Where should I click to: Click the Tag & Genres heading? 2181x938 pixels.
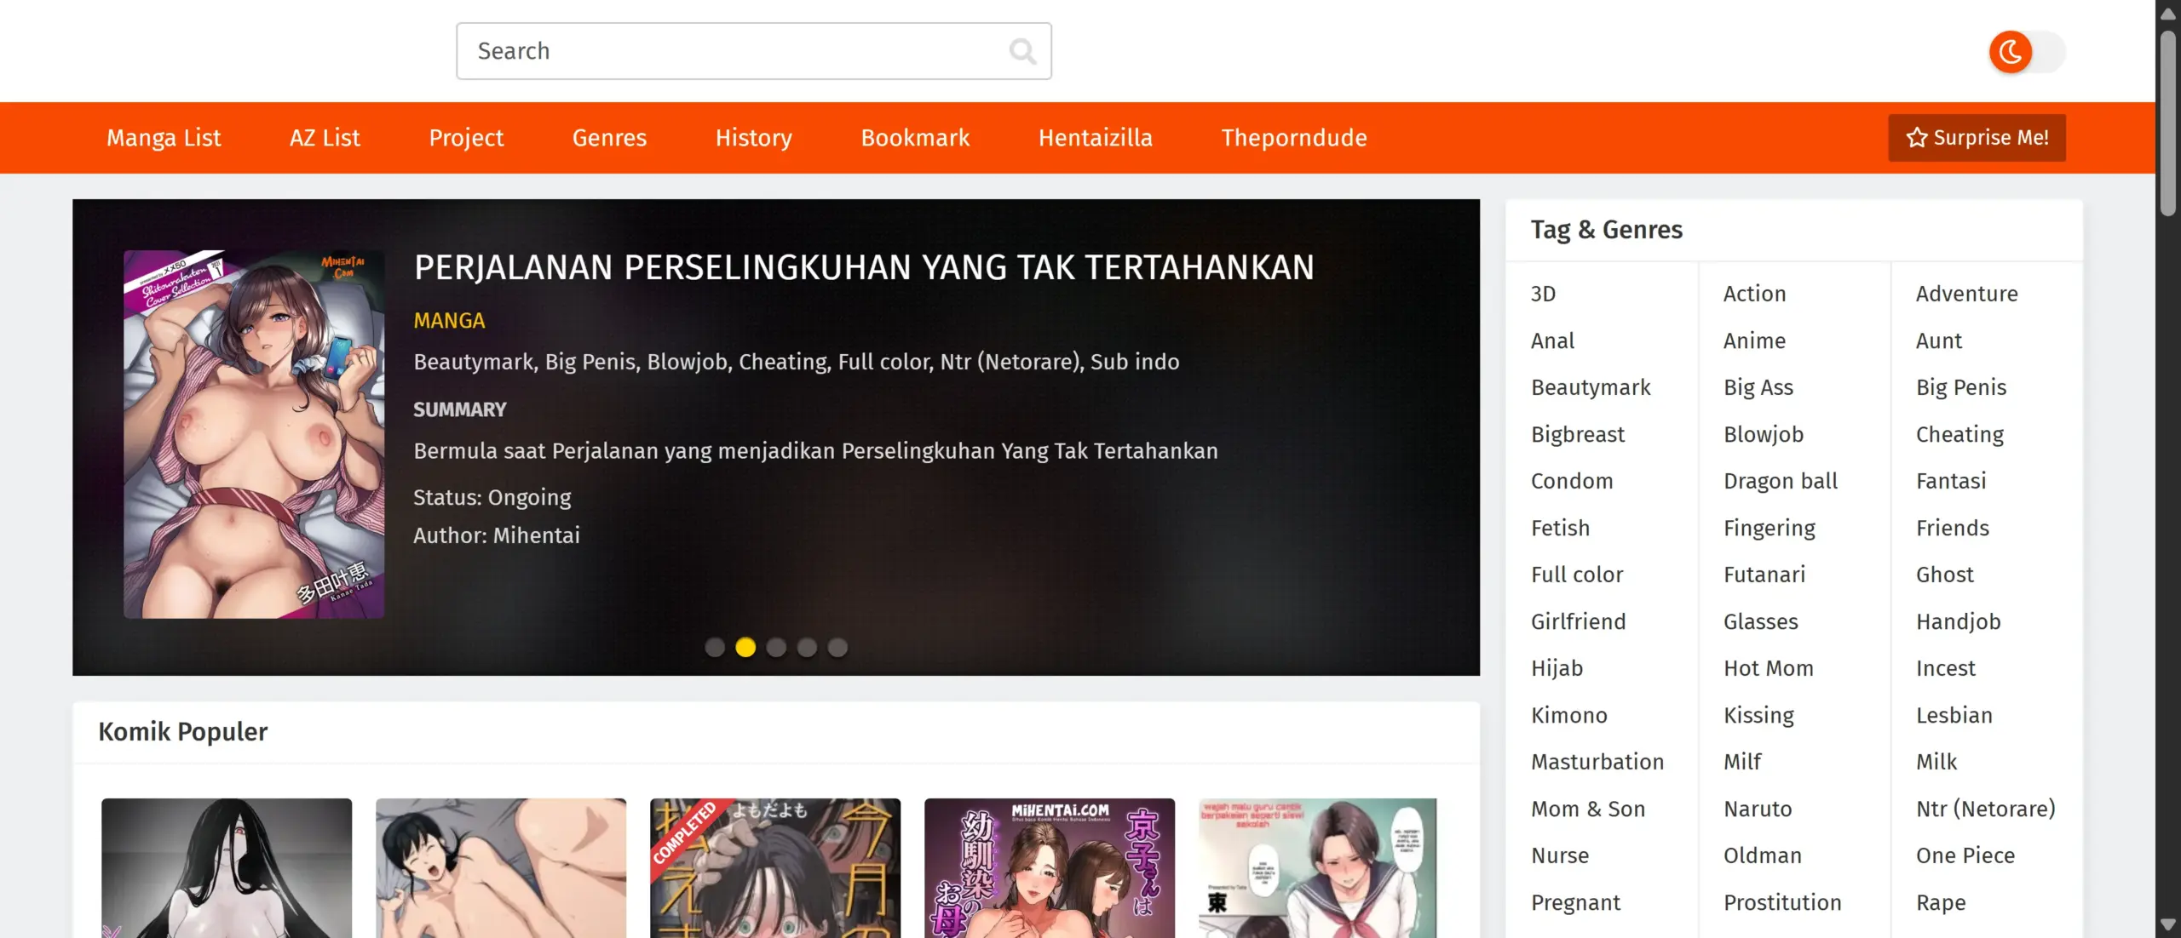(x=1607, y=230)
